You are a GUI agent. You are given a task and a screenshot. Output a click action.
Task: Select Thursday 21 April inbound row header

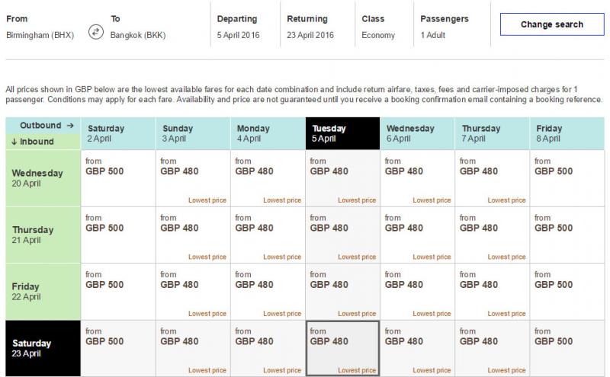[43, 235]
